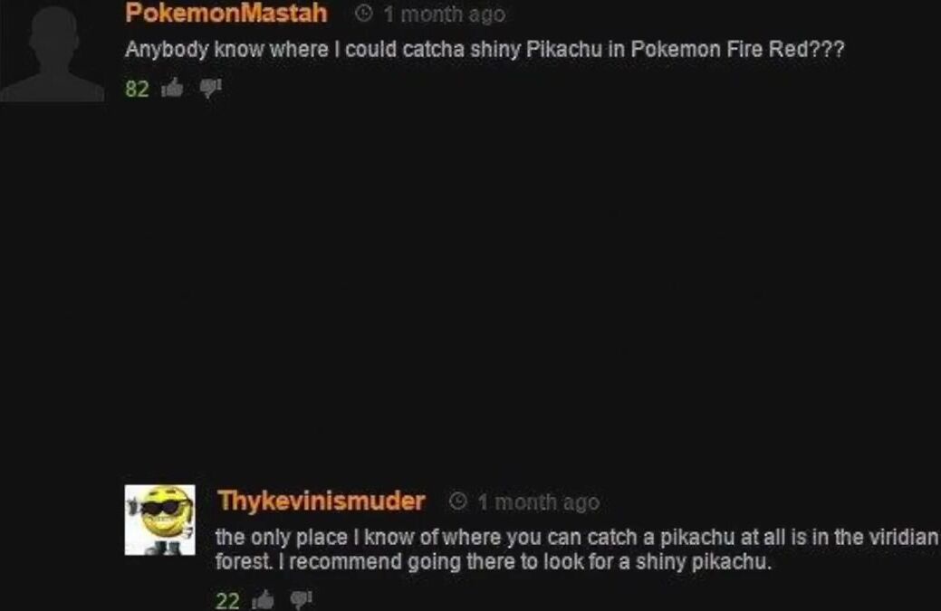The height and width of the screenshot is (611, 941).
Task: Click thumbs down on Thykevinismuder's reply
Action: click(x=301, y=599)
